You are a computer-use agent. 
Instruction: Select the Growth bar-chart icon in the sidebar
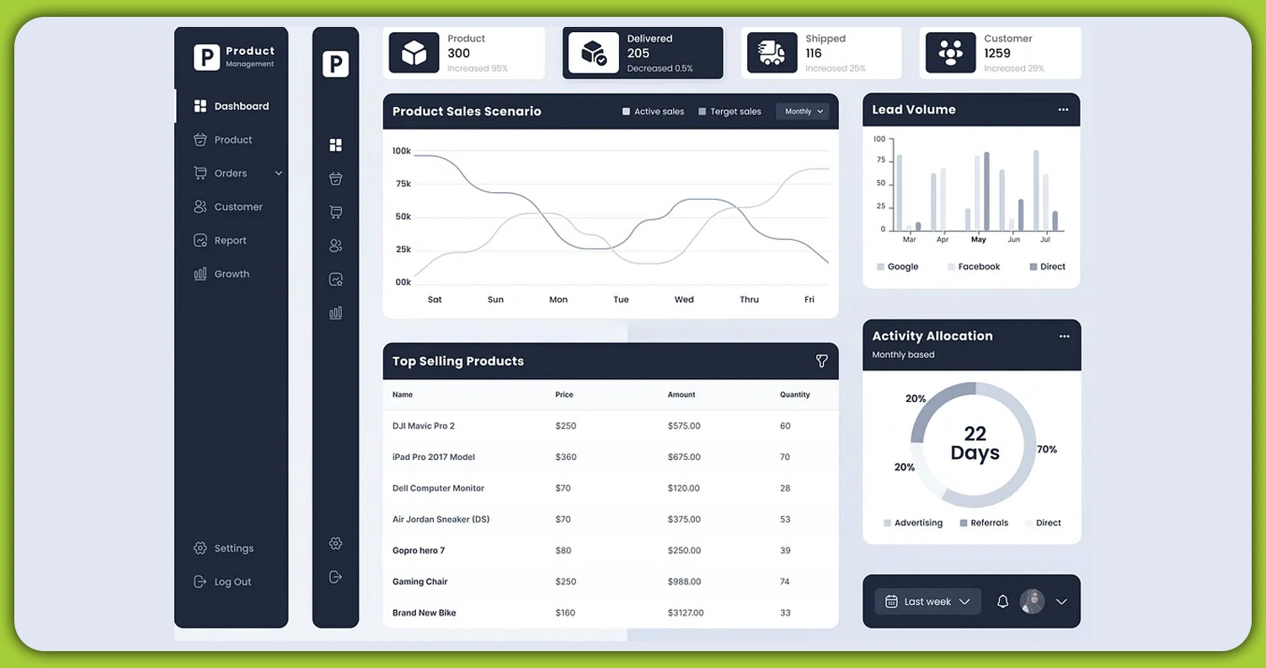pyautogui.click(x=200, y=273)
